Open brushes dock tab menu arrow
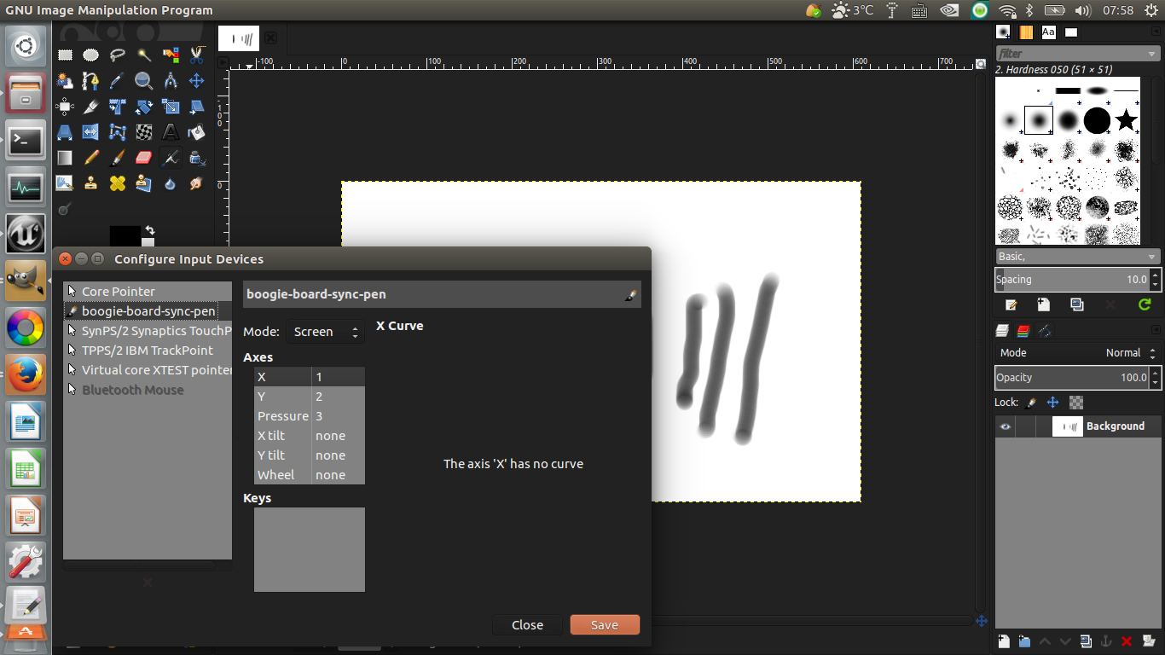Image resolution: width=1165 pixels, height=655 pixels. (1154, 32)
